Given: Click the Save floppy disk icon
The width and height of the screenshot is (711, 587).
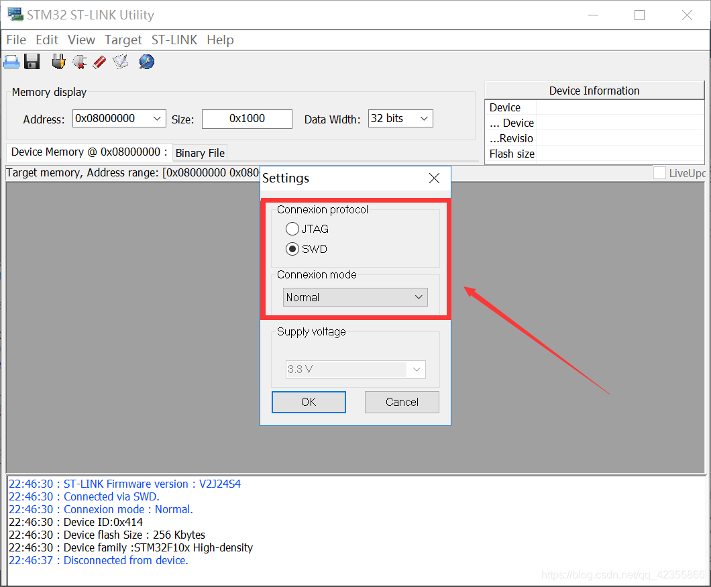Looking at the screenshot, I should [x=32, y=62].
